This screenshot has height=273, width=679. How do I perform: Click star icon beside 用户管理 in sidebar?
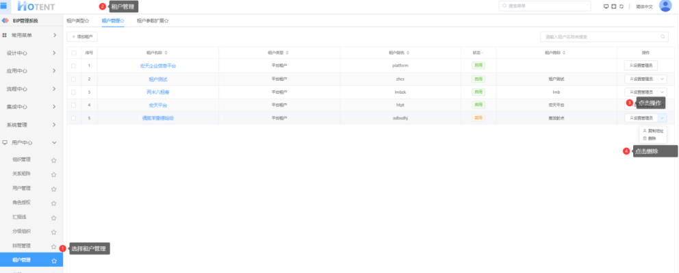pos(53,189)
